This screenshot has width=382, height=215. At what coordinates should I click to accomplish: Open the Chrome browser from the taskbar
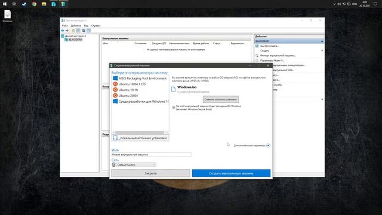34,4
